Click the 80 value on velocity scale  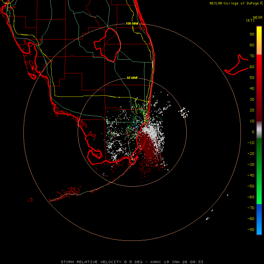(252, 45)
